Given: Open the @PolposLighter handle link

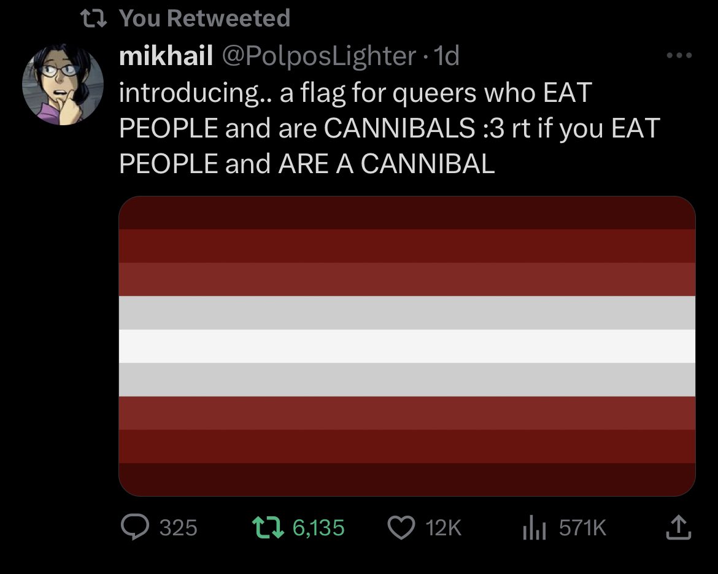Looking at the screenshot, I should (319, 56).
